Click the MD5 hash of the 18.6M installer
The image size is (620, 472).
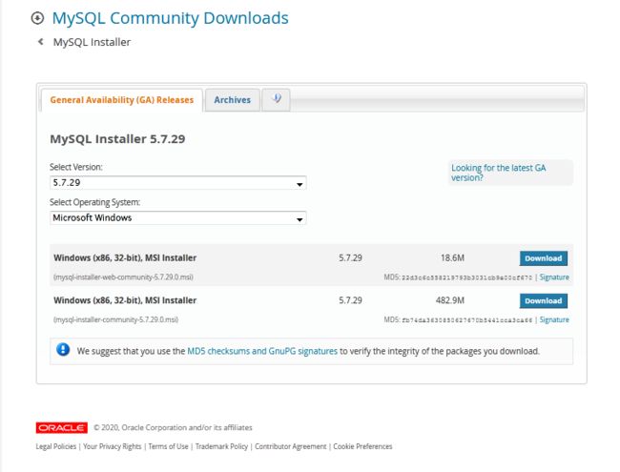(x=467, y=277)
